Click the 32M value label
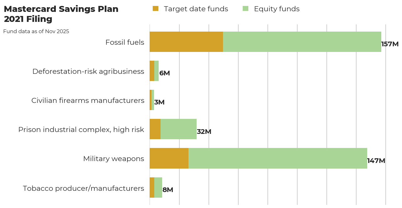 tap(204, 132)
